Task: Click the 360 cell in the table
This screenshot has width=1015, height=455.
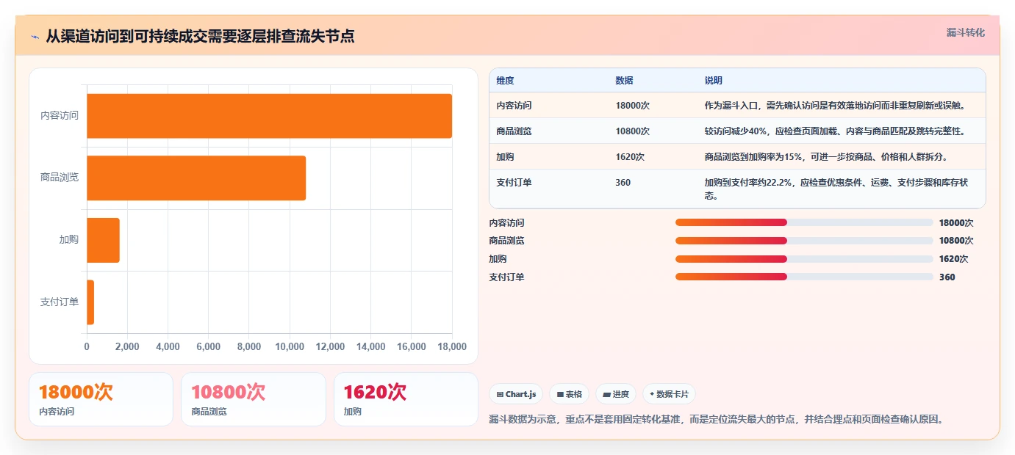Action: pos(623,183)
